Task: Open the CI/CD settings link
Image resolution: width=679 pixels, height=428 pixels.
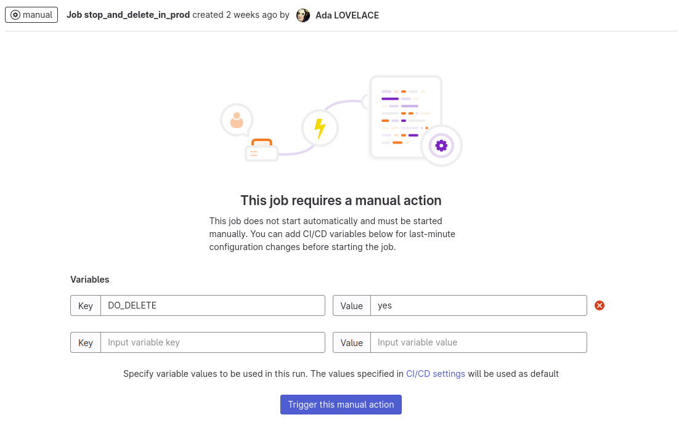Action: pyautogui.click(x=435, y=374)
